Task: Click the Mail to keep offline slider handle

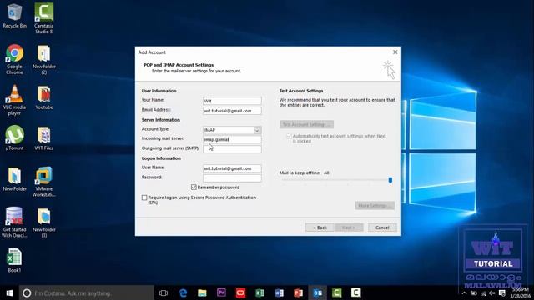Action: pyautogui.click(x=390, y=180)
